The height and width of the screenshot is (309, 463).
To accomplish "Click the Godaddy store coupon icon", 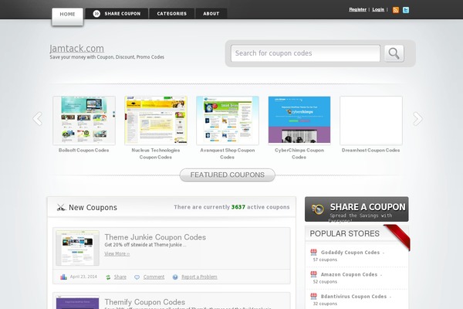I will click(314, 253).
